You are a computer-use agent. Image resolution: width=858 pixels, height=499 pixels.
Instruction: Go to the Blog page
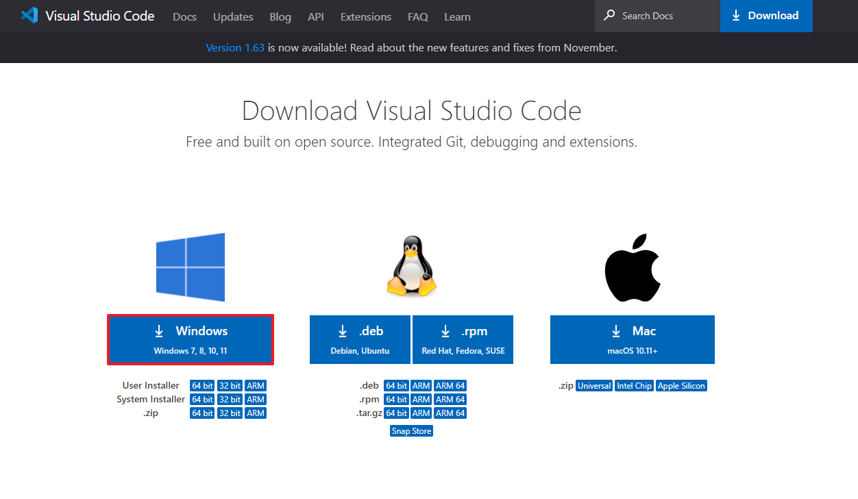[280, 16]
